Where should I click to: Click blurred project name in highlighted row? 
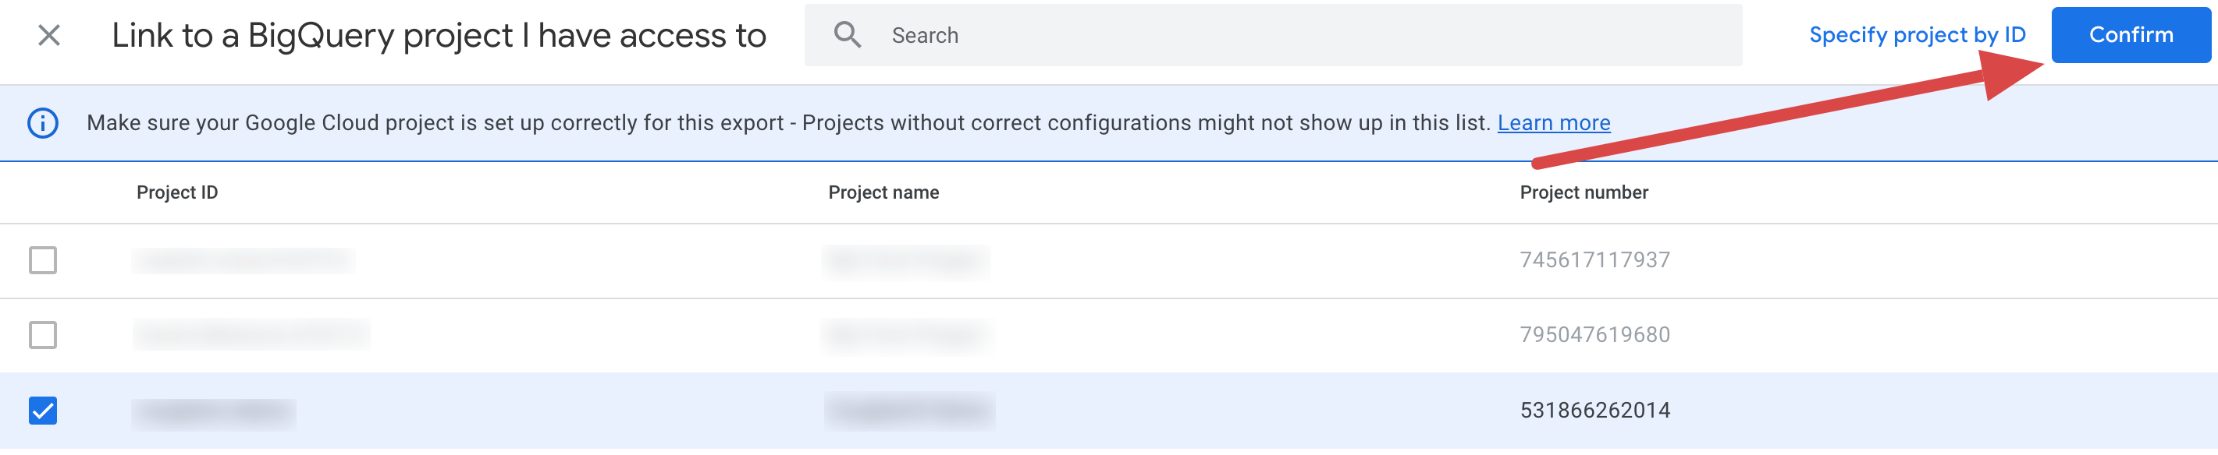tap(909, 412)
